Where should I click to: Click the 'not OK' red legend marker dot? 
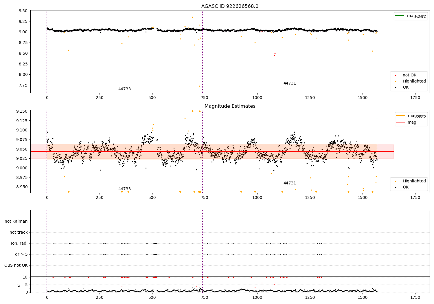tap(396, 75)
